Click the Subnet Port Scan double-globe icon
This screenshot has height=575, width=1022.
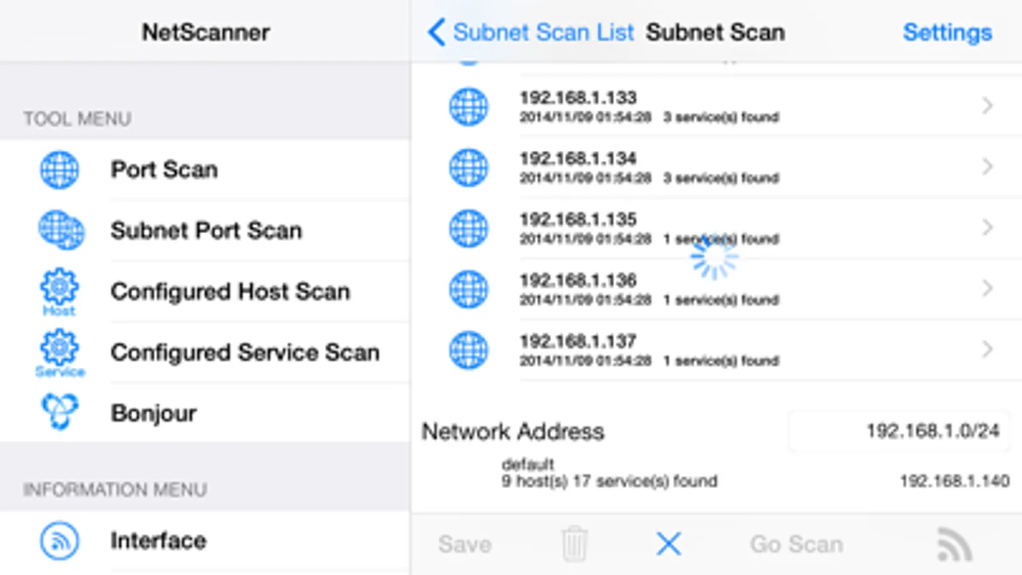tap(61, 230)
